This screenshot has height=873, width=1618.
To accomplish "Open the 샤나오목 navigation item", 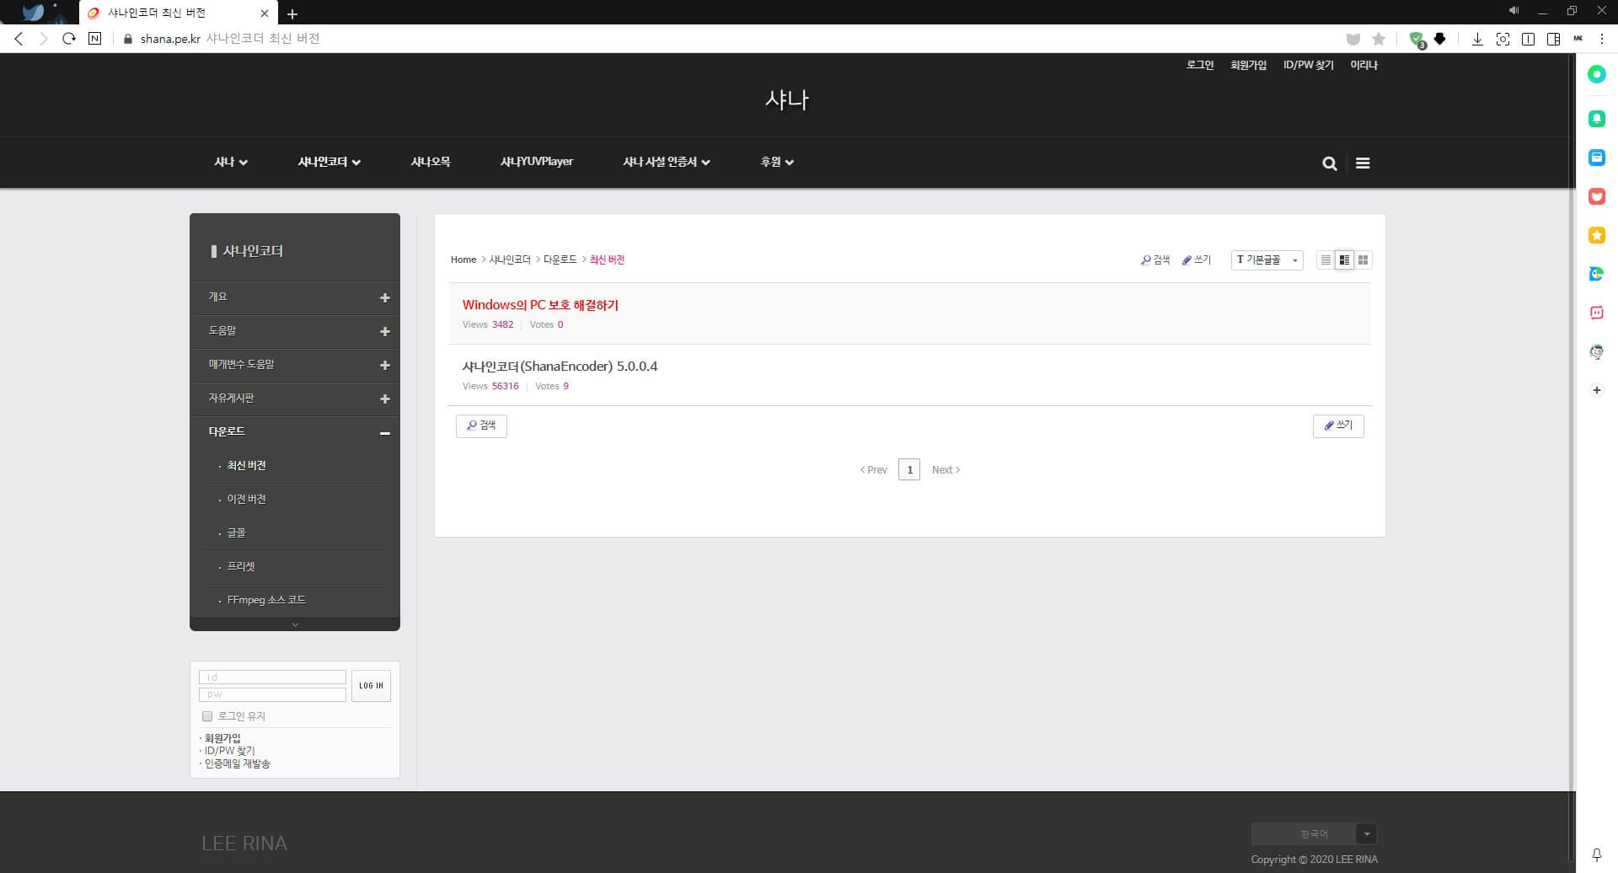I will (x=431, y=162).
